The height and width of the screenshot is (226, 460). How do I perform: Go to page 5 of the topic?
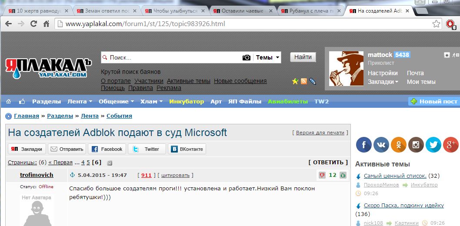click(88, 163)
